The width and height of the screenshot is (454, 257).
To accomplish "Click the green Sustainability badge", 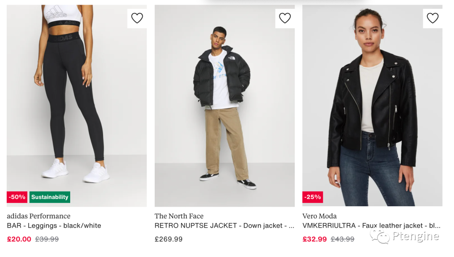I will tap(50, 197).
